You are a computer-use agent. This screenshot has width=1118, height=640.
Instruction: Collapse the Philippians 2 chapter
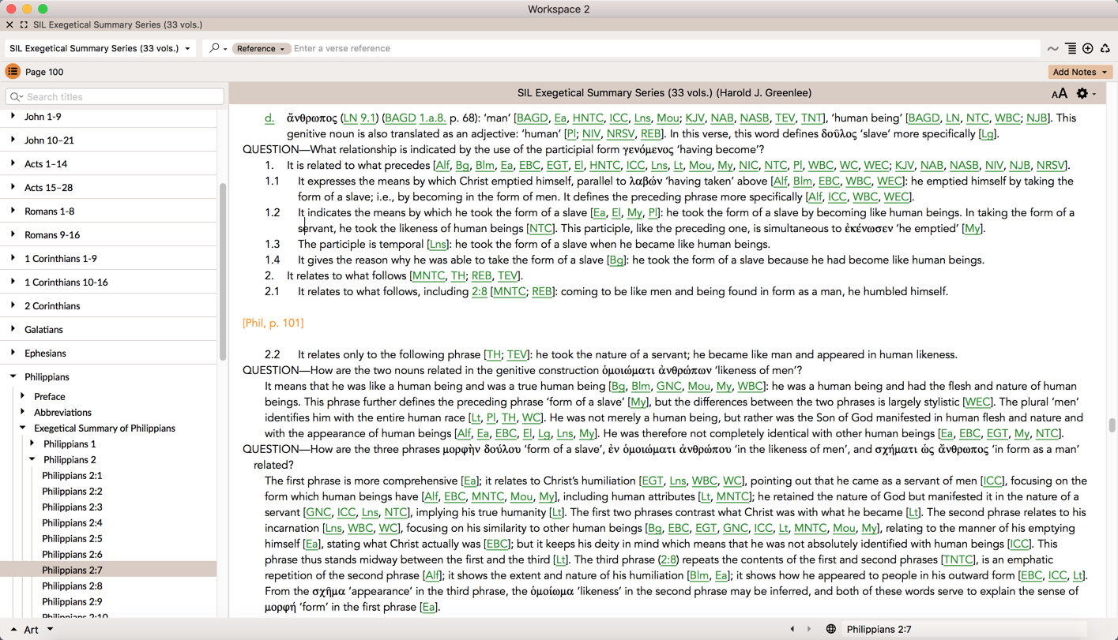(x=32, y=460)
